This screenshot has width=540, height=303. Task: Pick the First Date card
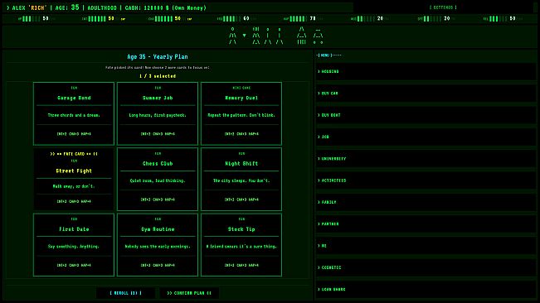pos(74,244)
